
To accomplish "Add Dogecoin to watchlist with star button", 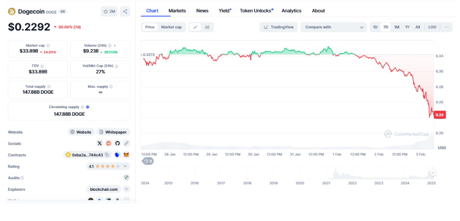I will [x=109, y=12].
